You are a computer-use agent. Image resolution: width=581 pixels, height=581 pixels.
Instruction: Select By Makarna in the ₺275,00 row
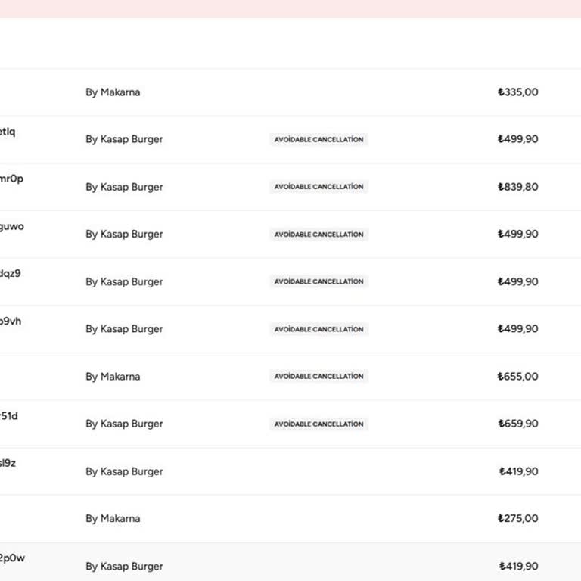click(113, 519)
